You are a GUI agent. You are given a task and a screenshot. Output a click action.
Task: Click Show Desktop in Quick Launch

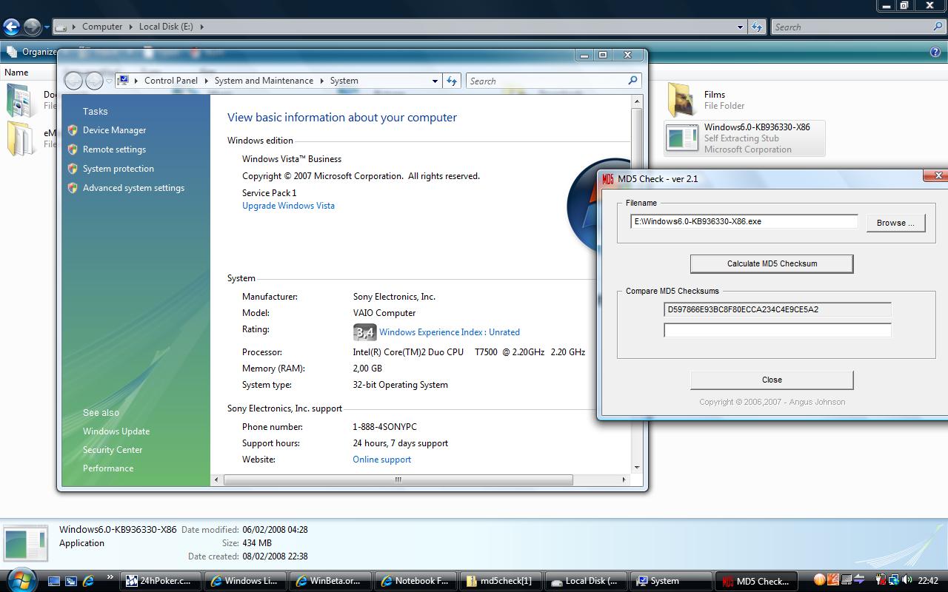[54, 581]
